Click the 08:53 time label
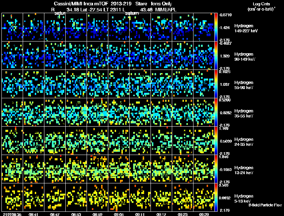The height and width of the screenshot is (216, 284). pyautogui.click(x=76, y=214)
